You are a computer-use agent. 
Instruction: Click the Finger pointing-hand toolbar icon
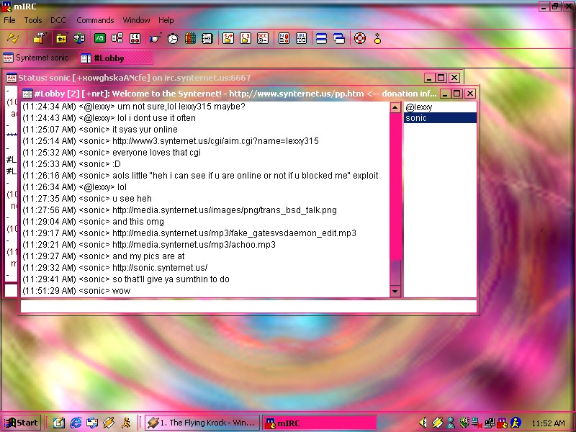[x=155, y=38]
